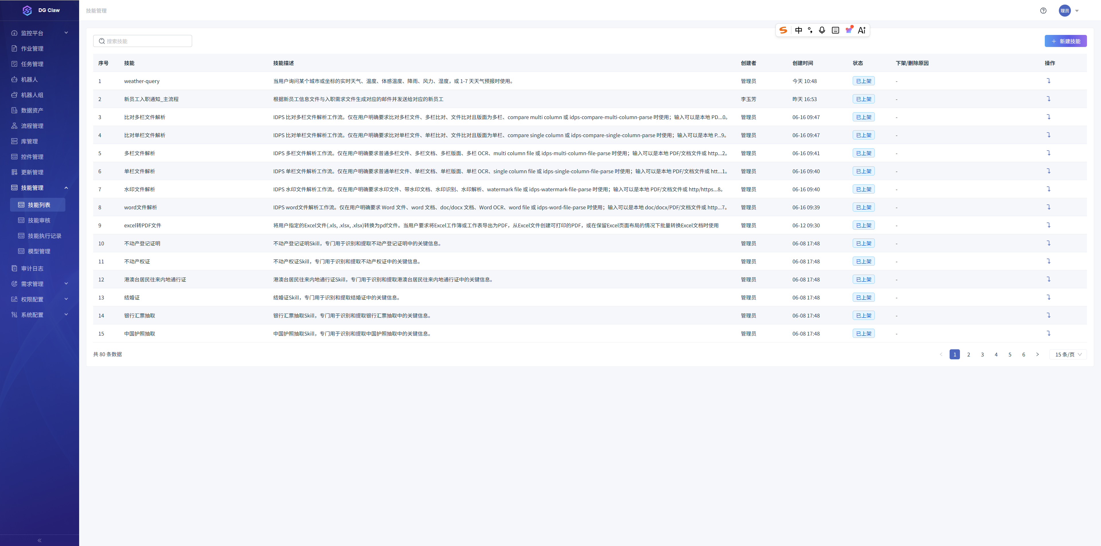Click the action icon for 比对多栏文件解析 row
The image size is (1101, 546).
pyautogui.click(x=1049, y=117)
